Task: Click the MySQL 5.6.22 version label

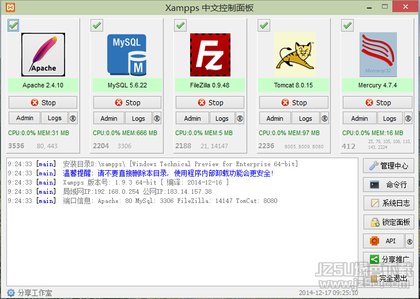Action: coord(127,85)
